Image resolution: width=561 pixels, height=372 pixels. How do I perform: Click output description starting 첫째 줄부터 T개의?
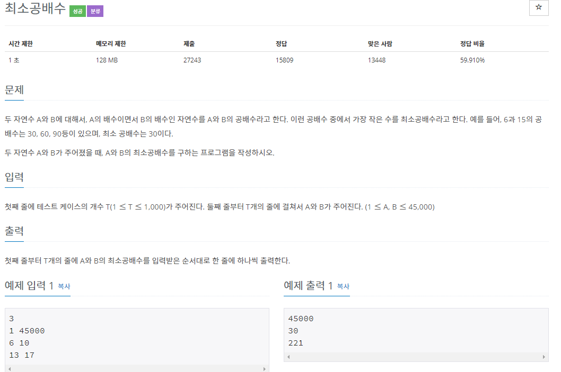point(147,261)
